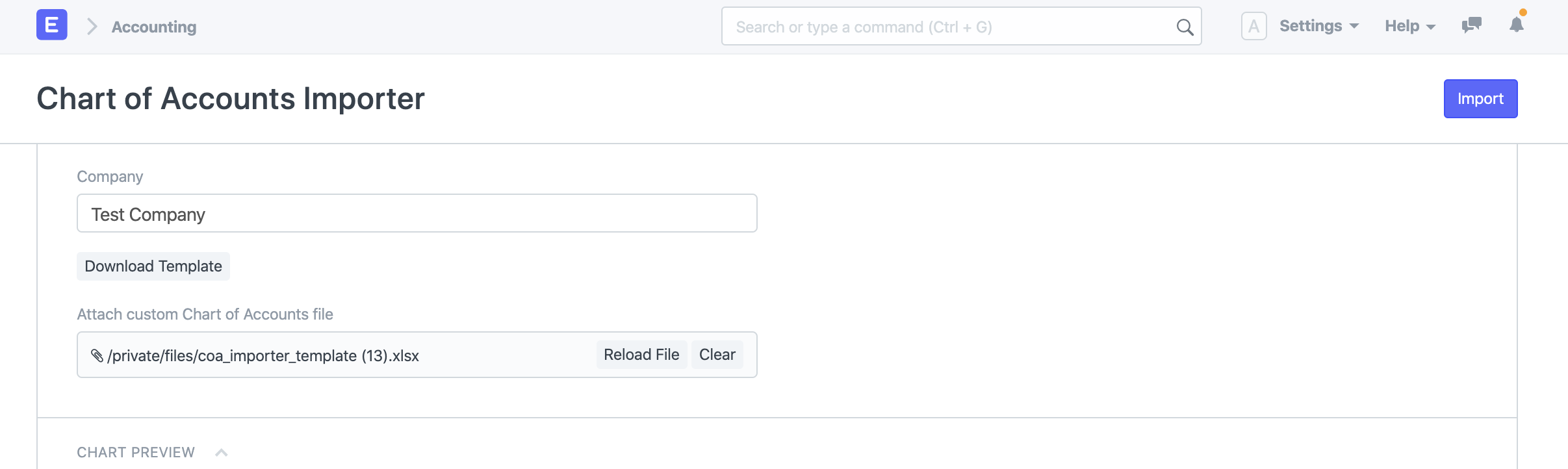Screen dimensions: 1568x469
Task: Open the chat messages icon
Action: [1471, 25]
